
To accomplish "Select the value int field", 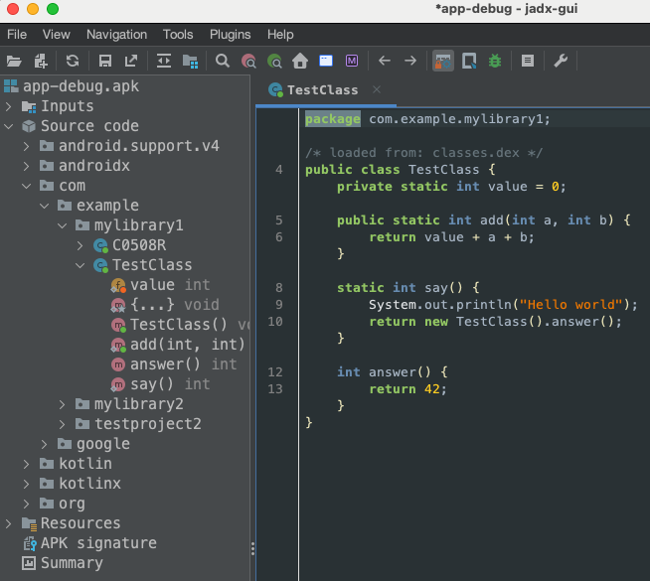I will point(160,285).
